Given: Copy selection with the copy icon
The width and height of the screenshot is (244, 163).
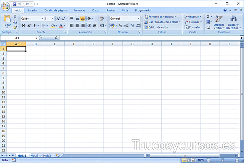Looking at the screenshot, I should (15, 22).
